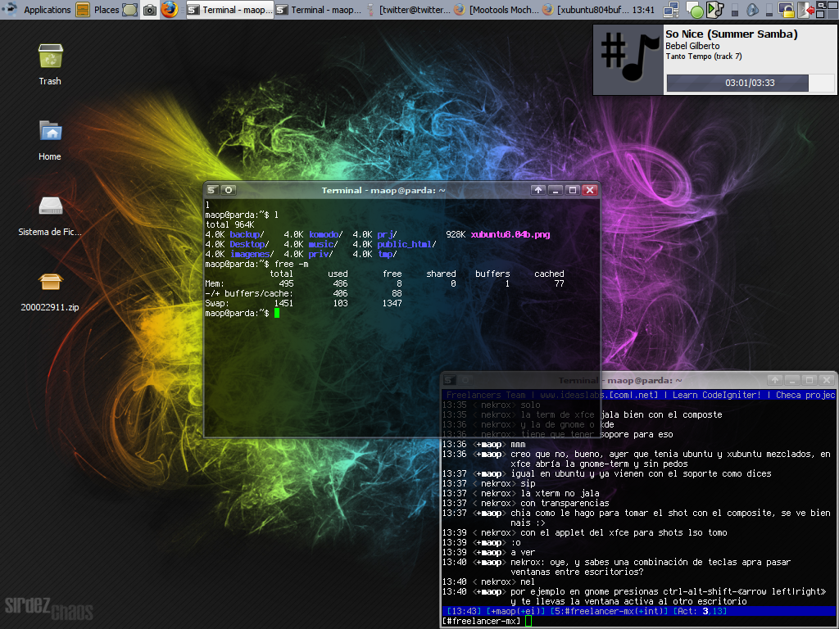Viewport: 839px width, 629px height.
Task: Click the tmp/ directory in terminal listing
Action: [387, 254]
